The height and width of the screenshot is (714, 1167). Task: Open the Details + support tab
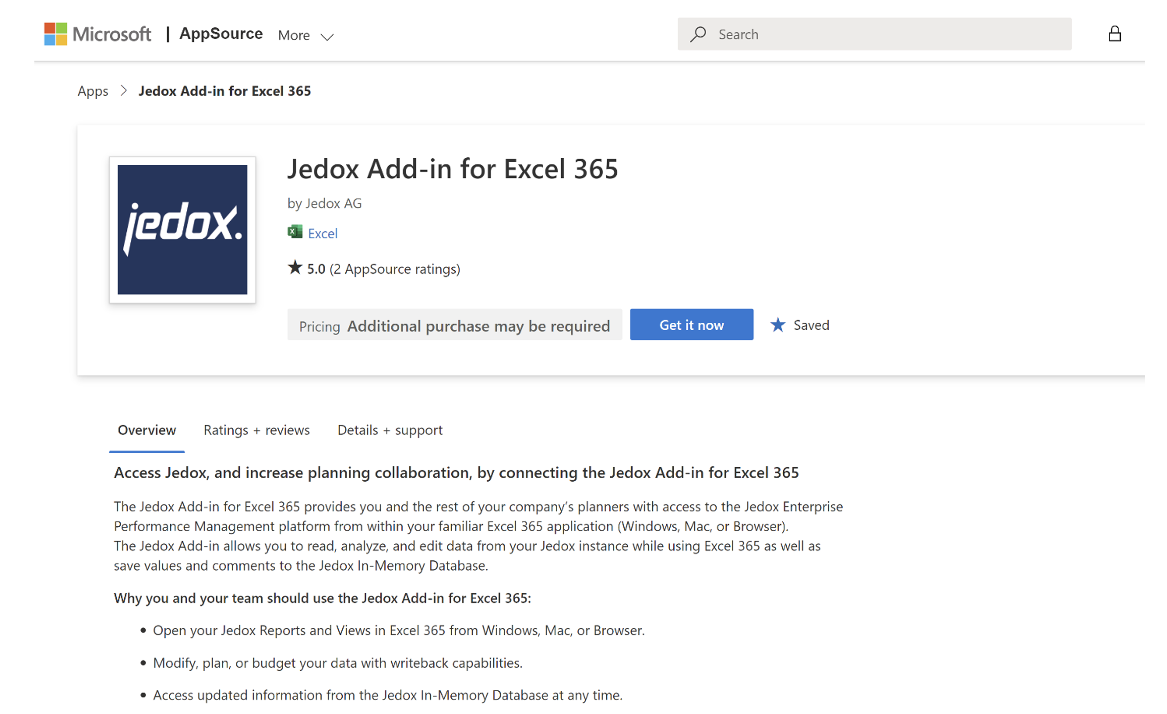pyautogui.click(x=389, y=430)
